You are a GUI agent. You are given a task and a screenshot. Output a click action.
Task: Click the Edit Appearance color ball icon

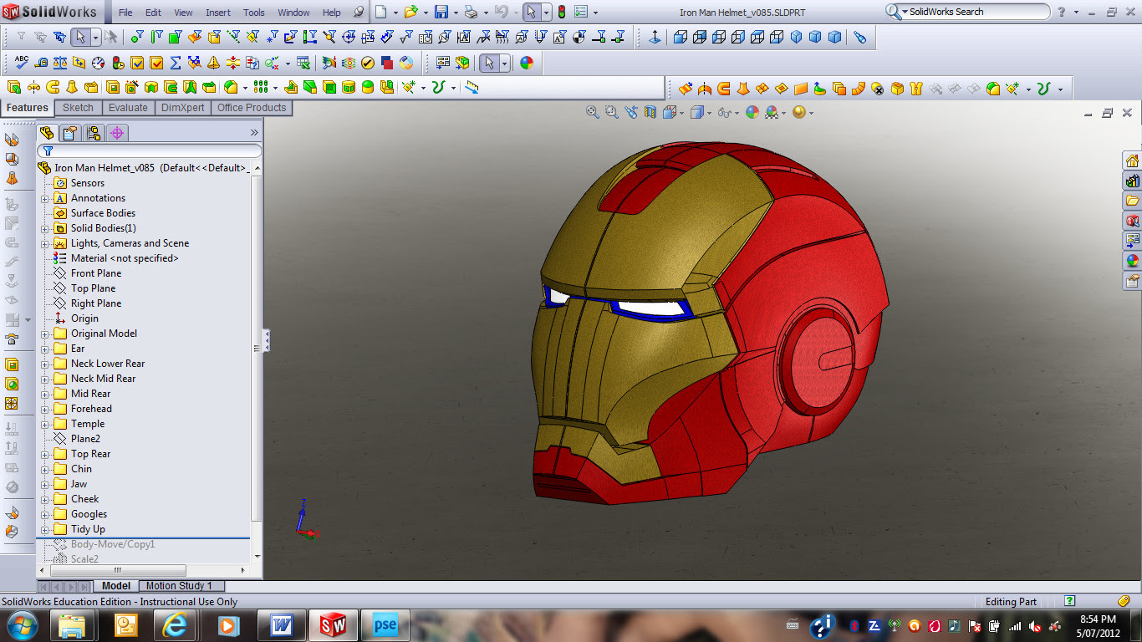pyautogui.click(x=752, y=112)
